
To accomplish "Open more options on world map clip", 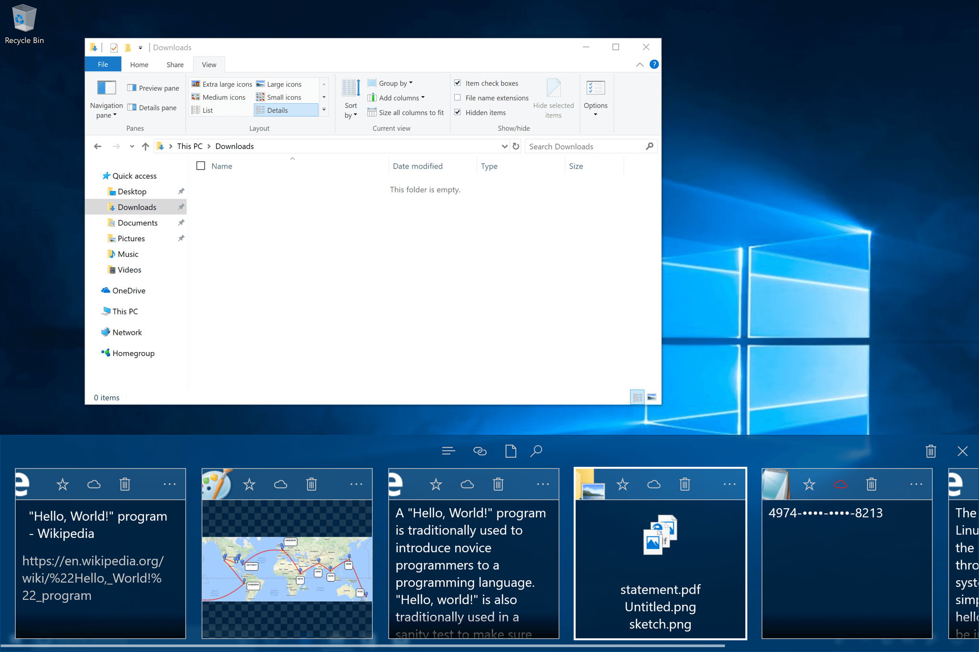I will click(356, 484).
